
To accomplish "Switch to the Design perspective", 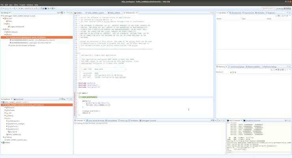I will 280,8.
